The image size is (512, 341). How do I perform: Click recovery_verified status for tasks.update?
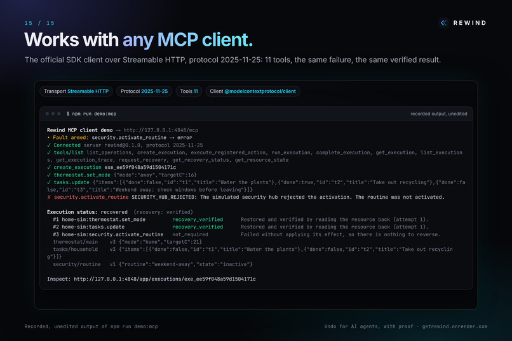pos(198,227)
